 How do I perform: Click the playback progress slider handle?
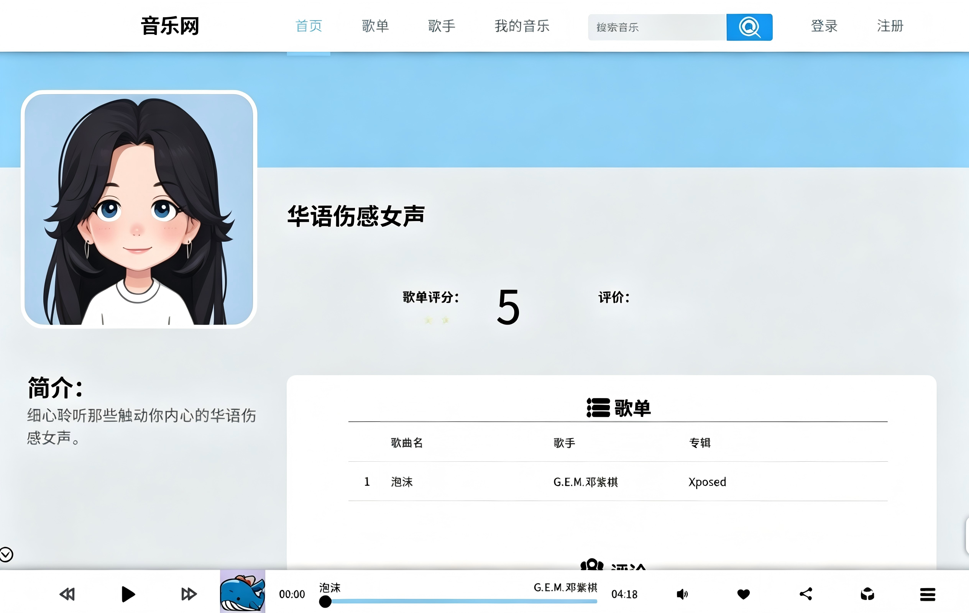[325, 602]
